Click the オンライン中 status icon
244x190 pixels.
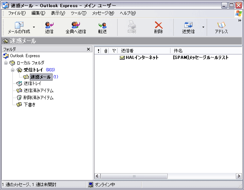coord(91,185)
